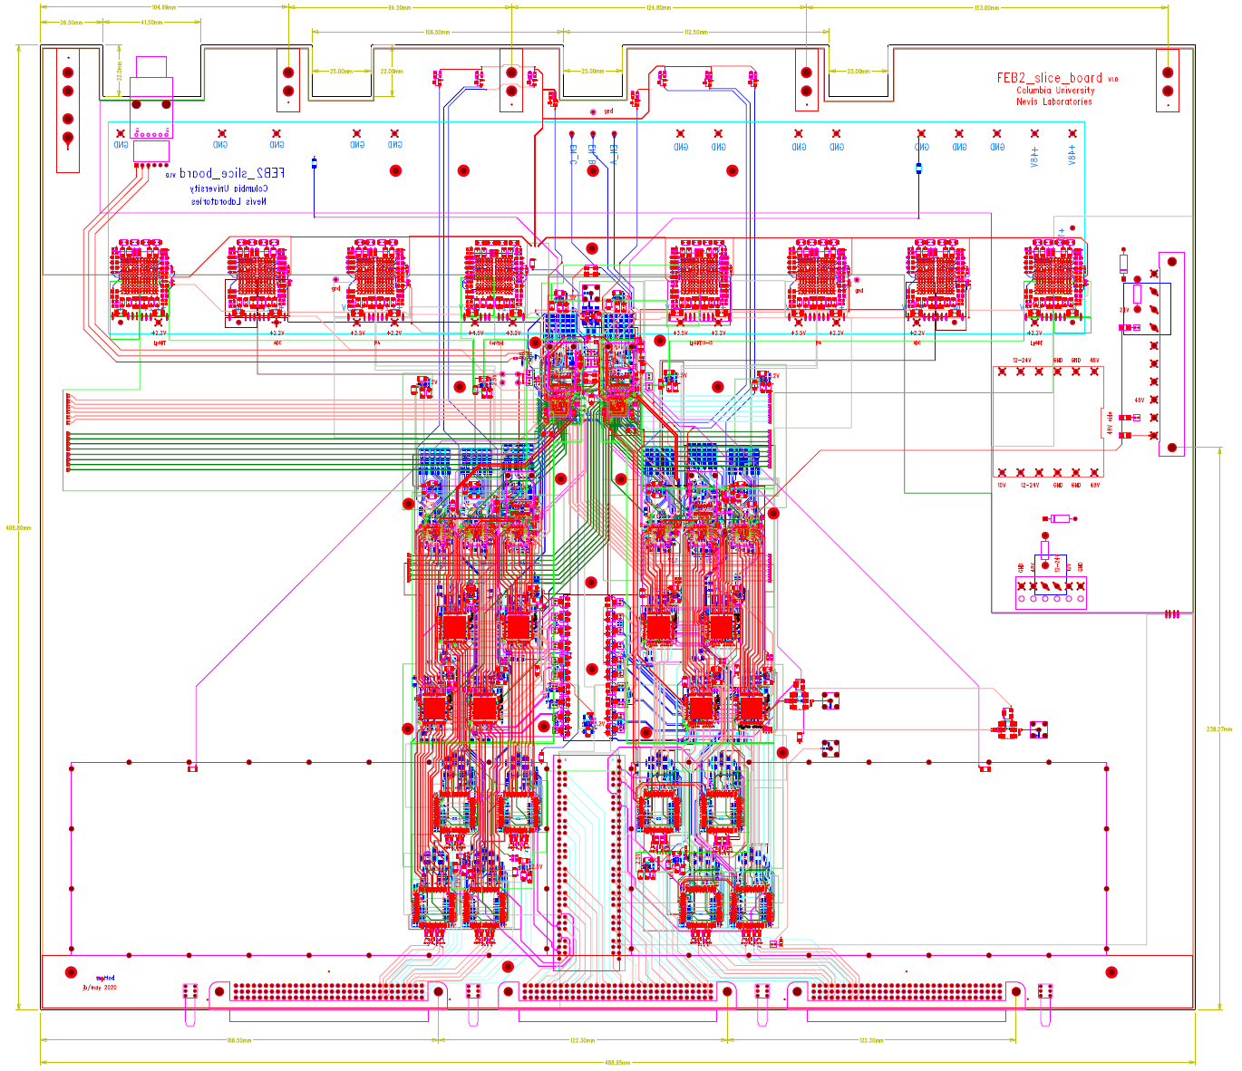The height and width of the screenshot is (1071, 1242).
Task: Click the 48V pad on the power header
Action: point(1094,371)
